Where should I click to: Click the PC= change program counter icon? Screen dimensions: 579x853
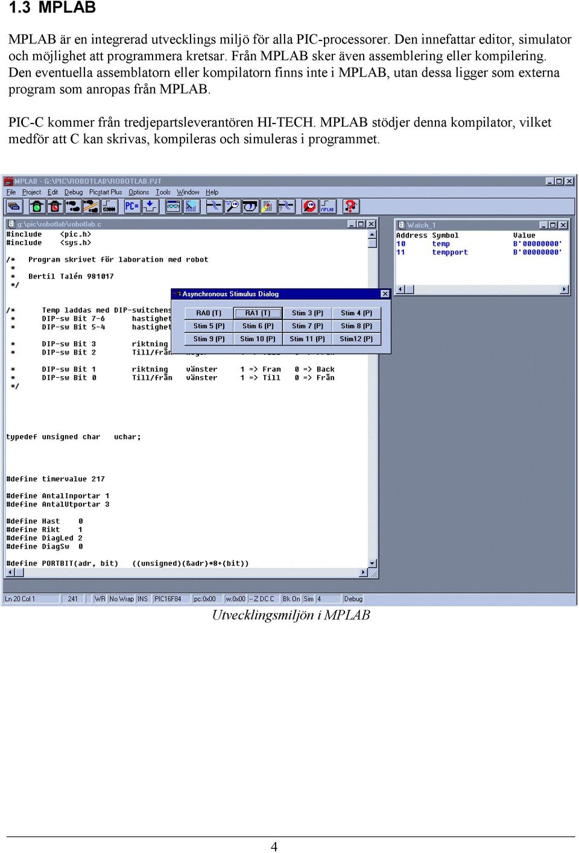point(131,207)
